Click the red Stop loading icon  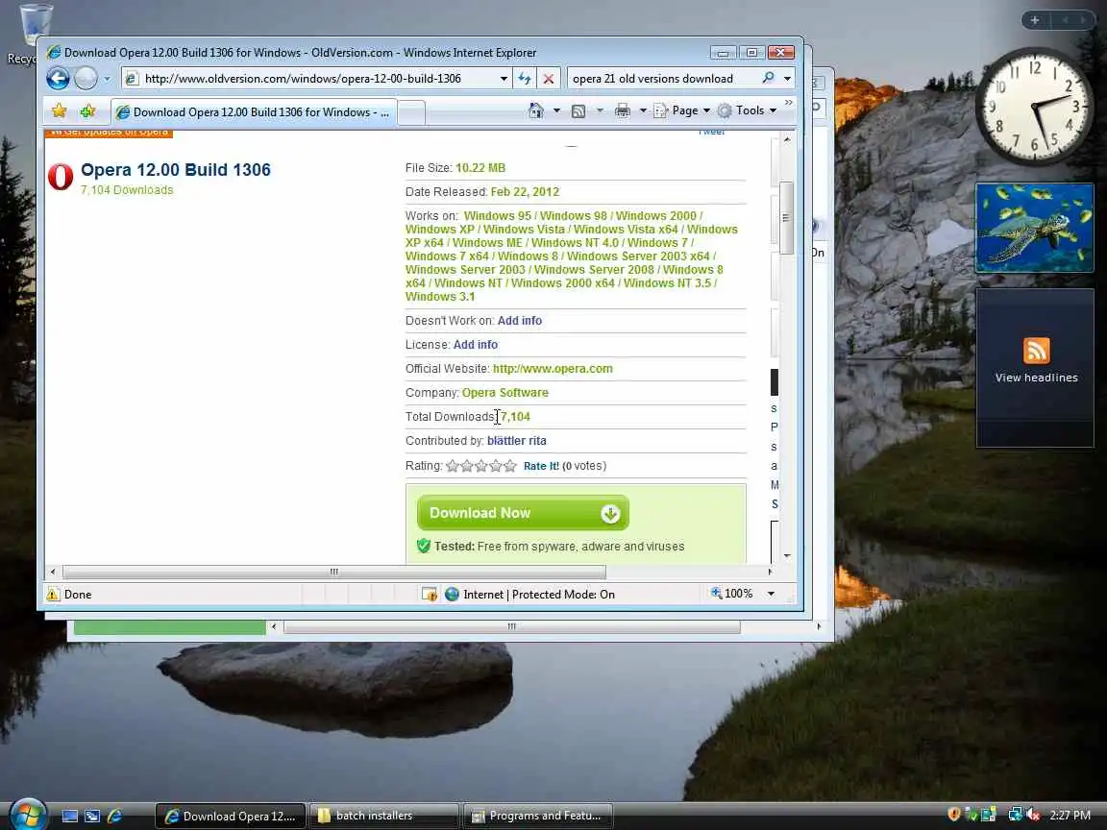click(549, 79)
